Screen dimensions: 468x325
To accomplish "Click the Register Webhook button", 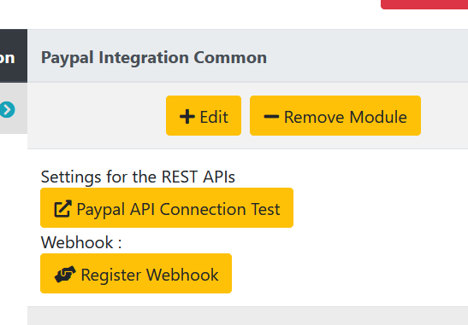I will (136, 274).
